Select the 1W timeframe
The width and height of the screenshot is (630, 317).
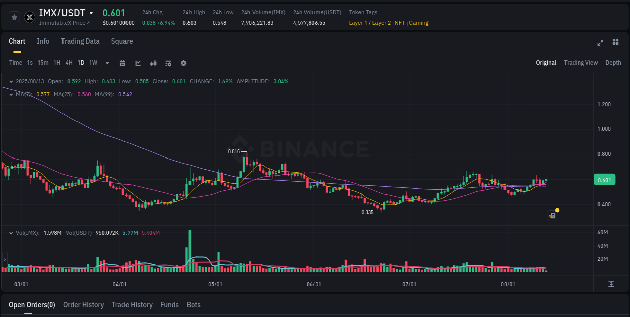(x=93, y=63)
